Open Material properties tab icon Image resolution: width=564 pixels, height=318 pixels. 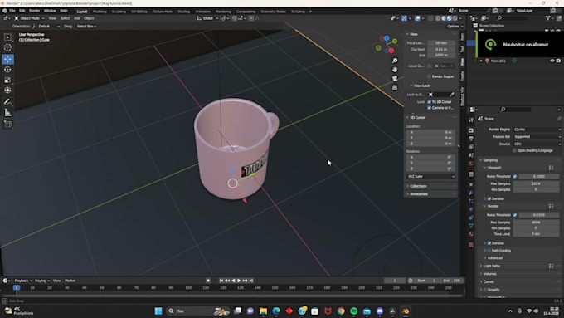(x=471, y=234)
